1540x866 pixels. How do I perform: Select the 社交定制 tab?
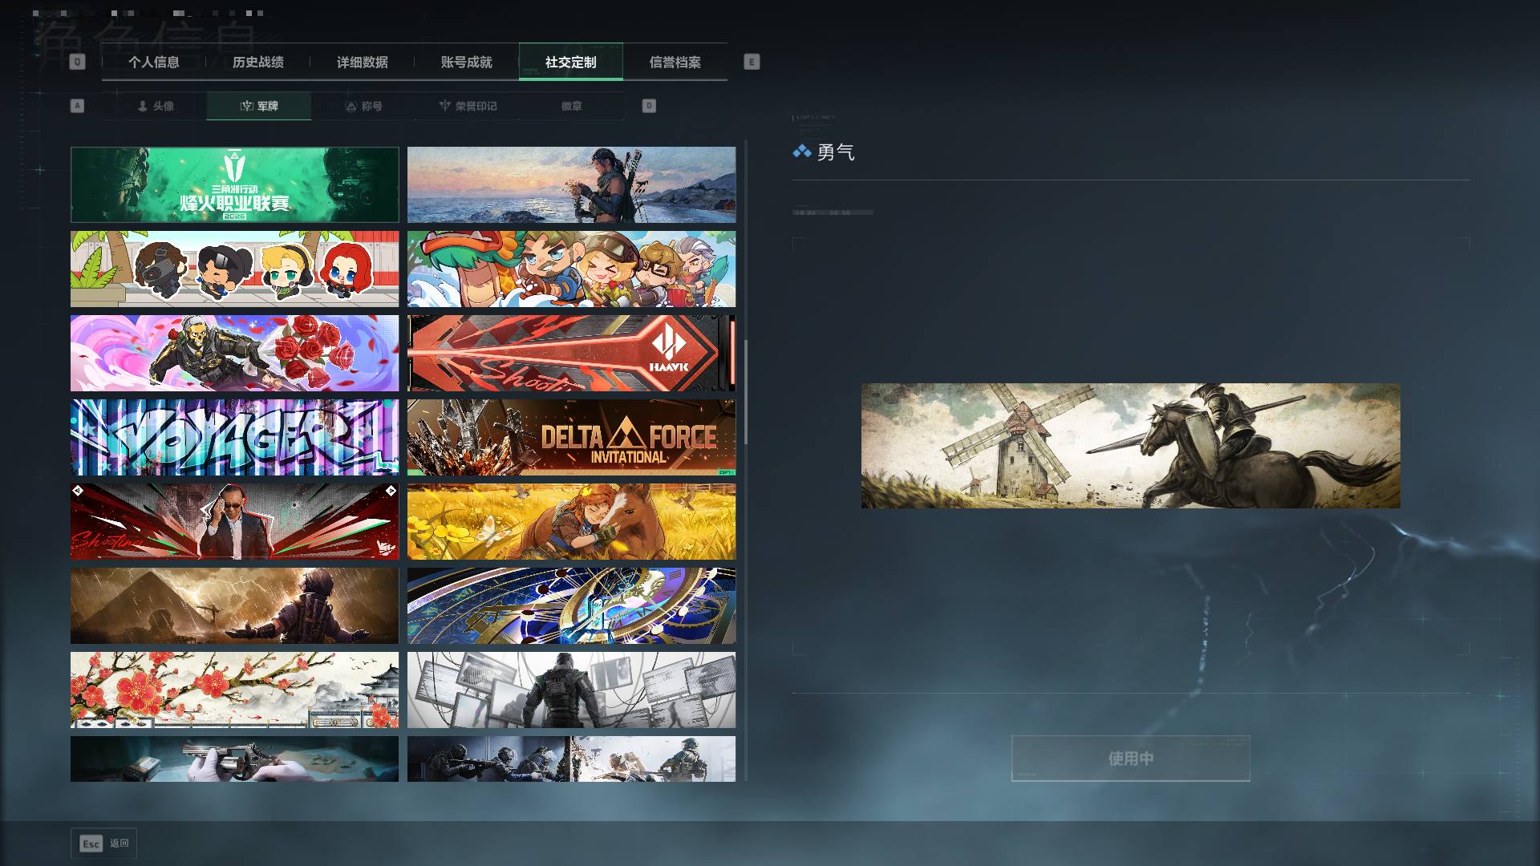click(x=570, y=62)
